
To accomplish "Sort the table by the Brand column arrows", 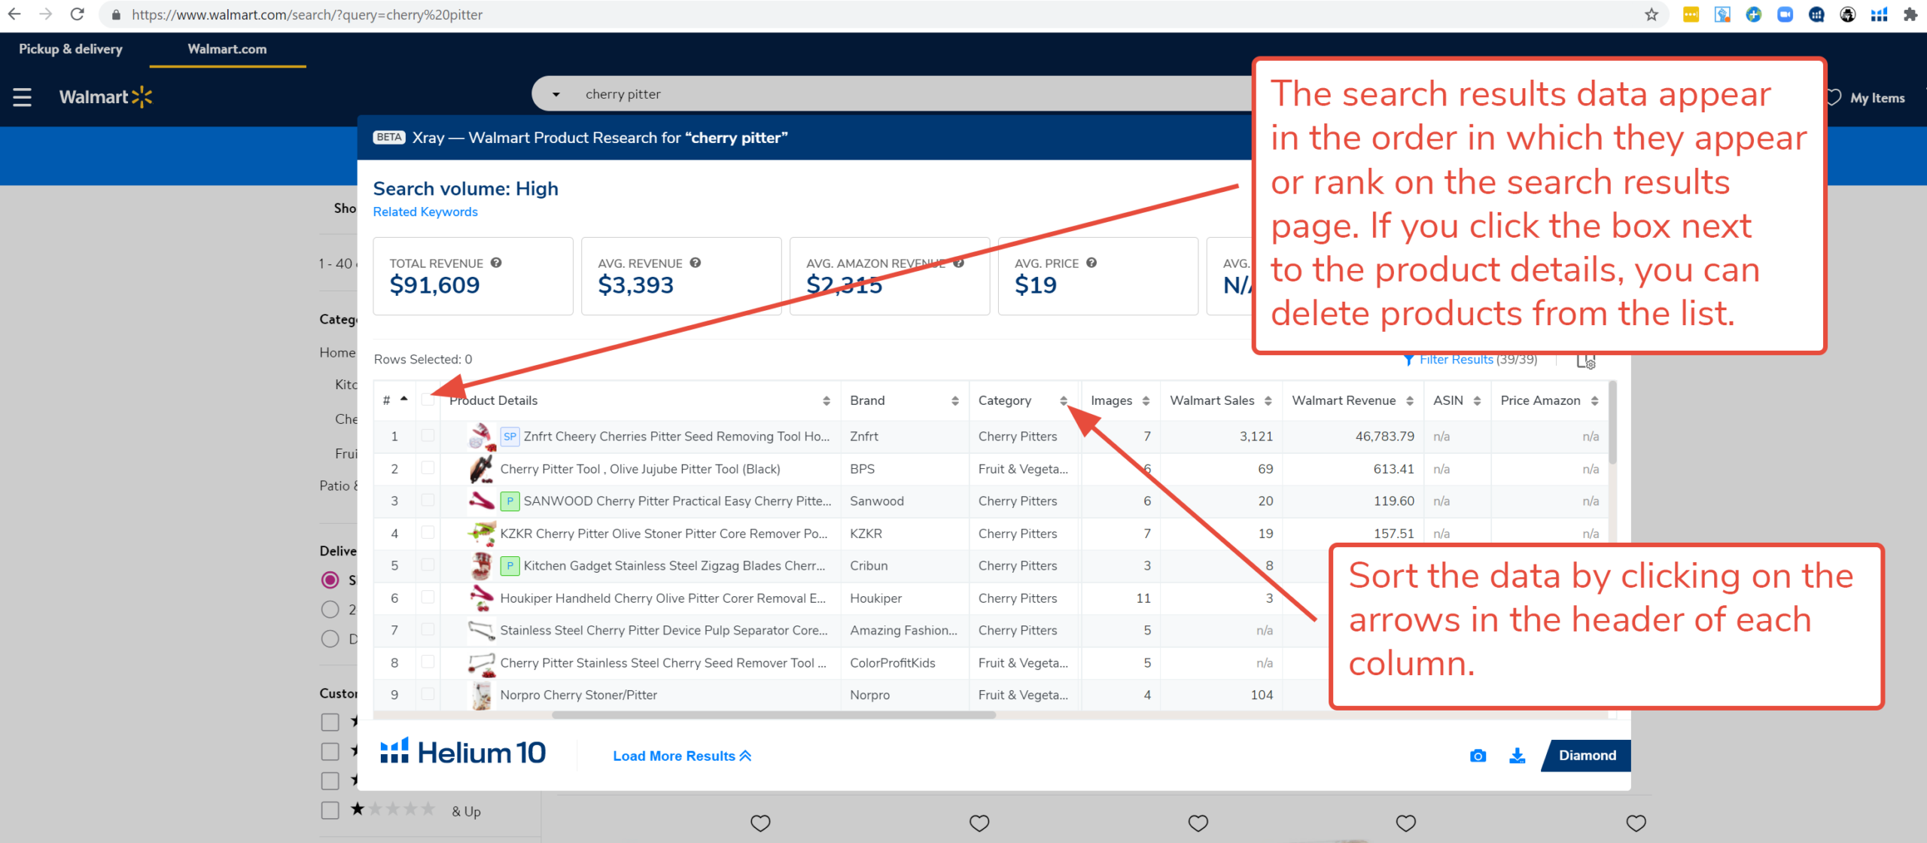I will 955,401.
